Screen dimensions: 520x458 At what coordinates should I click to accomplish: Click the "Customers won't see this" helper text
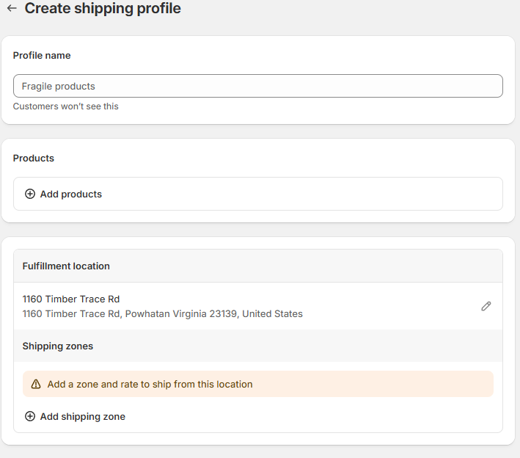coord(66,106)
